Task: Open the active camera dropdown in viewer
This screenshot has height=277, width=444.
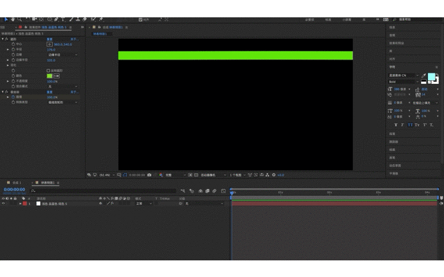Action: click(213, 175)
